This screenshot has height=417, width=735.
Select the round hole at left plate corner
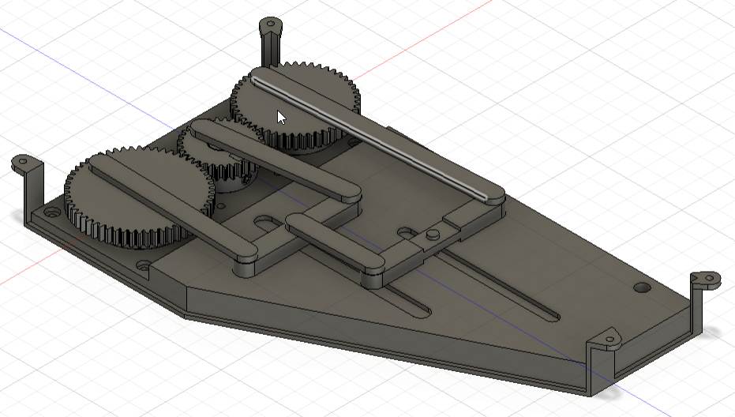pyautogui.click(x=52, y=214)
